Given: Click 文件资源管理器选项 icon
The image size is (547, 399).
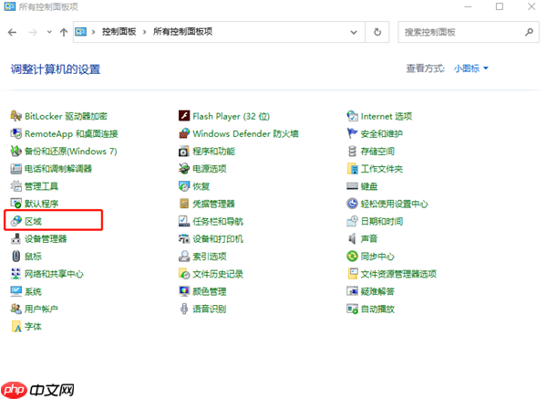Looking at the screenshot, I should click(352, 274).
